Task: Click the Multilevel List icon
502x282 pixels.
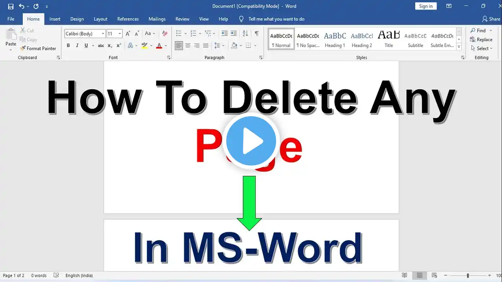Action: (208, 34)
